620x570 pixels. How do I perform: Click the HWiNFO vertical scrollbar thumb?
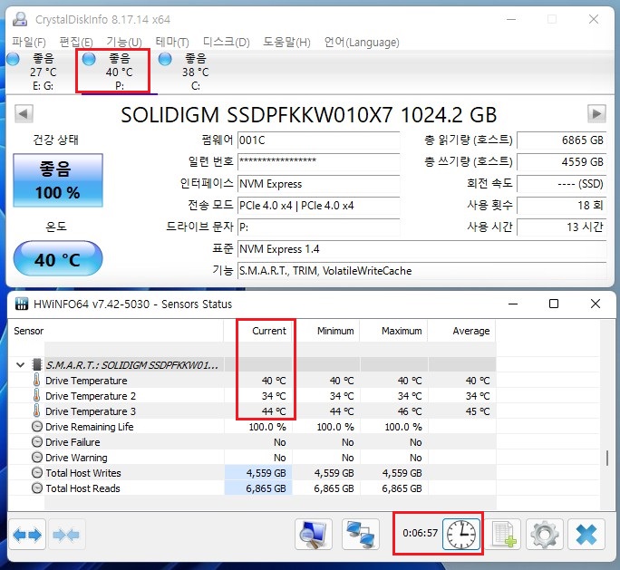pyautogui.click(x=607, y=459)
